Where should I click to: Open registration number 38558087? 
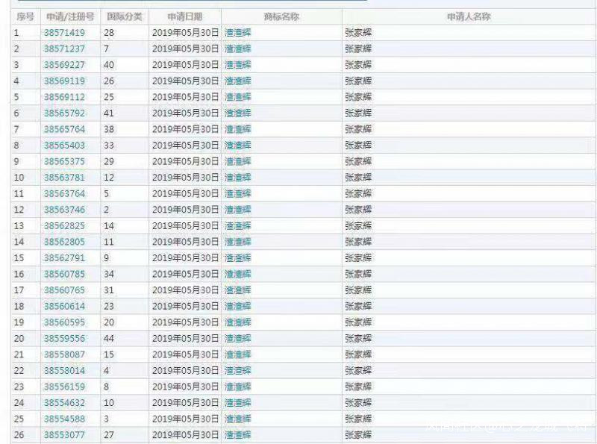click(x=64, y=354)
